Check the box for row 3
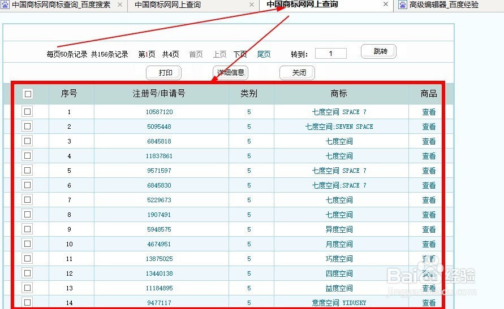The height and width of the screenshot is (309, 504). tap(27, 141)
